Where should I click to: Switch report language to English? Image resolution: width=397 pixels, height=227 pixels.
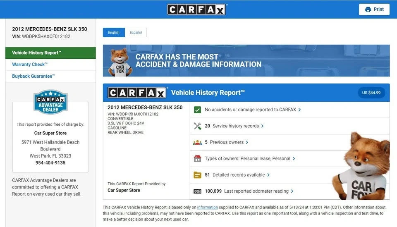tap(114, 32)
